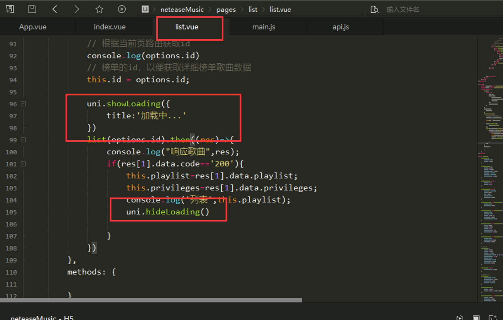Image resolution: width=503 pixels, height=320 pixels.
Task: Click the file search magnifier icon
Action: tap(375, 9)
